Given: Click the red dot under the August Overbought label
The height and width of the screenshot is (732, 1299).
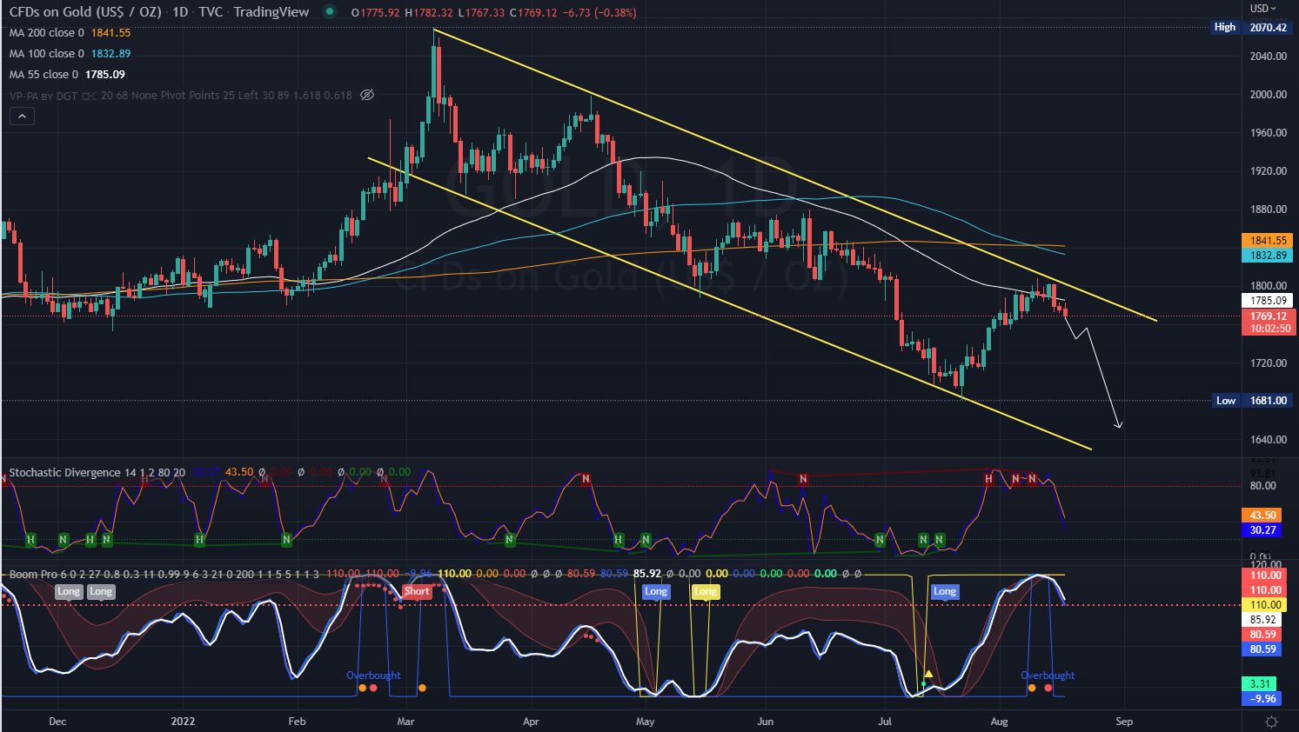Looking at the screenshot, I should click(1048, 688).
